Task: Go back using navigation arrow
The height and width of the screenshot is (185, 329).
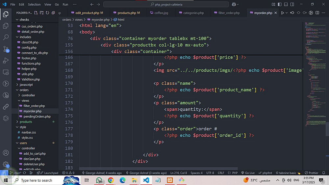Action: pyautogui.click(x=92, y=4)
